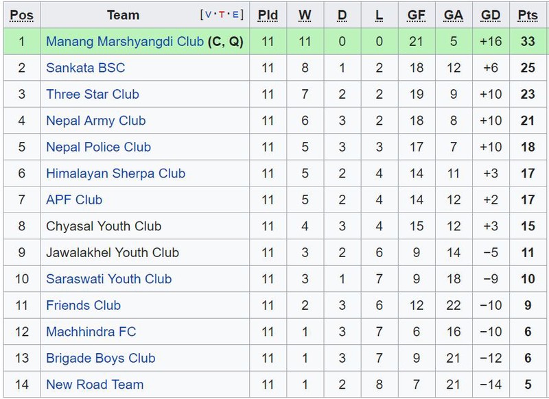Open the Friends Club link
This screenshot has width=549, height=399.
click(83, 305)
